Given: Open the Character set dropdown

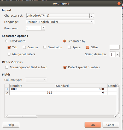Looking at the screenshot, I should coord(60,16).
